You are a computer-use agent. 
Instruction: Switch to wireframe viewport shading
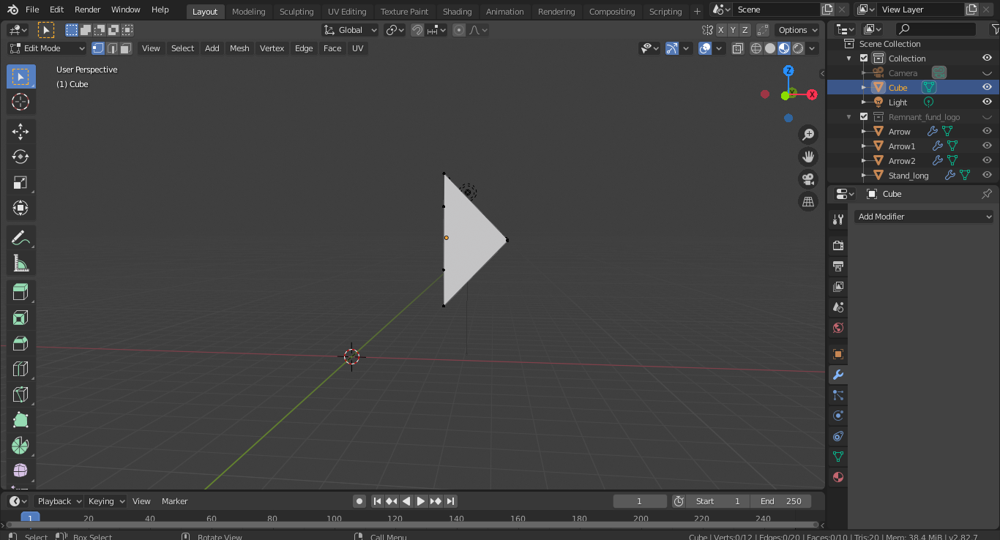(x=757, y=48)
